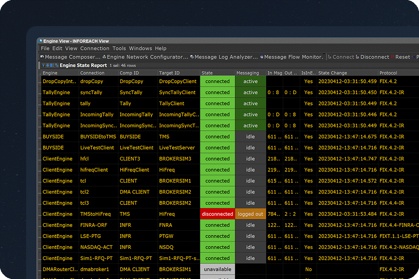Open the File menu
Screen dimensions: 419x279
coord(45,48)
